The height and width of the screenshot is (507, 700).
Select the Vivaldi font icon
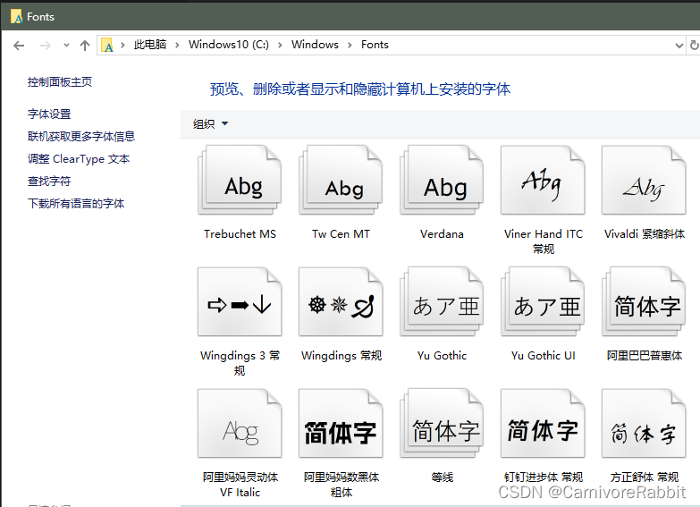[x=644, y=180]
